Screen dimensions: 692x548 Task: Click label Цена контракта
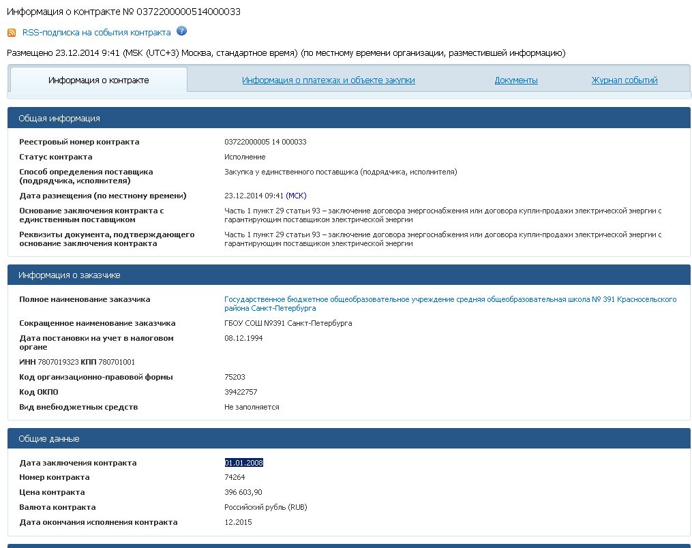[52, 492]
